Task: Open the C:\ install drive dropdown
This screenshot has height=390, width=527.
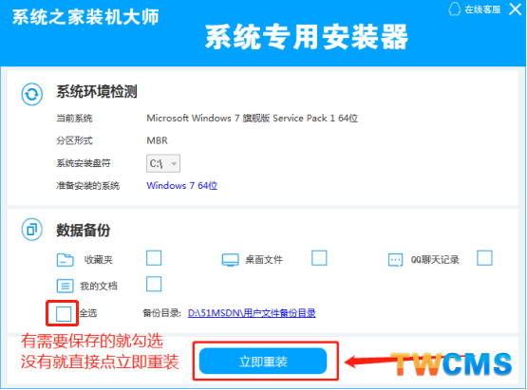Action: pos(163,163)
